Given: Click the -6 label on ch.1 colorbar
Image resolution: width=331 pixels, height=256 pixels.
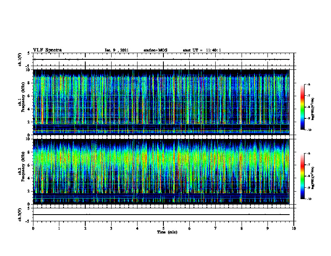Looking at the screenshot, I should pos(308,84).
